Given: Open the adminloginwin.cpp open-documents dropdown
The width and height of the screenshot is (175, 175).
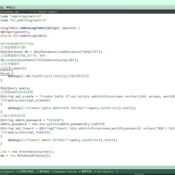Looking at the screenshot, I should [x=31, y=12].
